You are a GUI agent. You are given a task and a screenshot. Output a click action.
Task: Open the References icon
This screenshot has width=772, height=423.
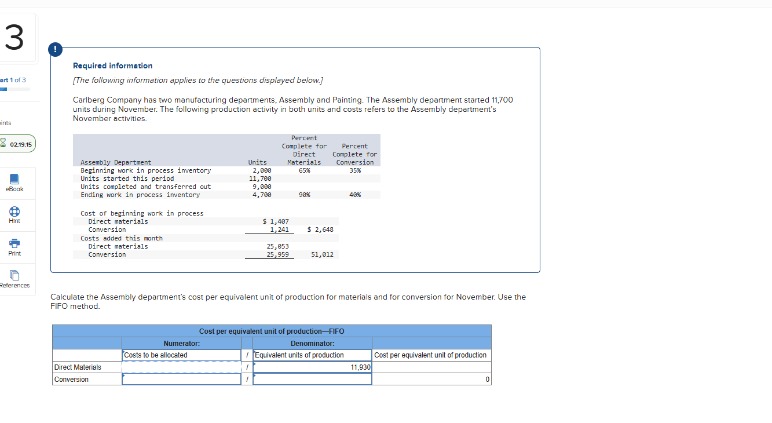[x=14, y=275]
